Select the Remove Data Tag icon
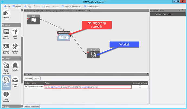The image size is (187, 109). pos(6,46)
